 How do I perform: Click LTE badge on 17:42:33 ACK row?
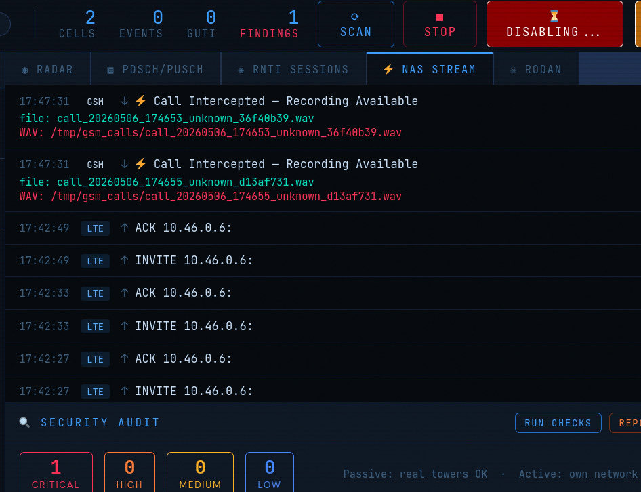pos(96,293)
